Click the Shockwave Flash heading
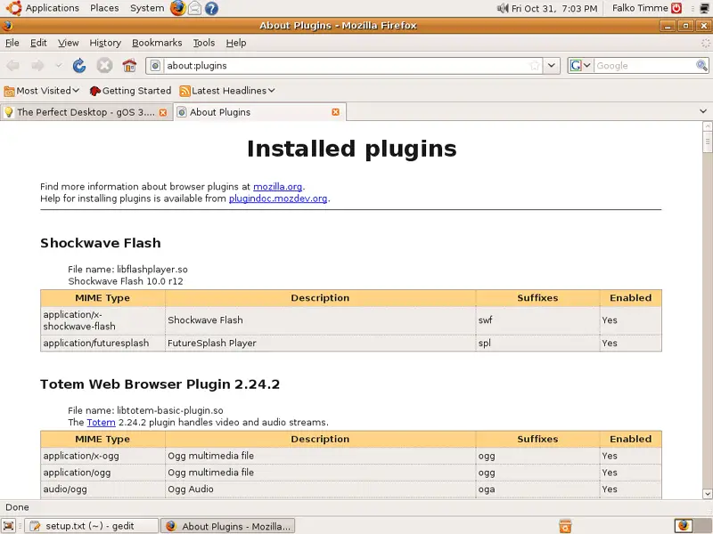Screen dimensions: 713x534 coord(101,243)
